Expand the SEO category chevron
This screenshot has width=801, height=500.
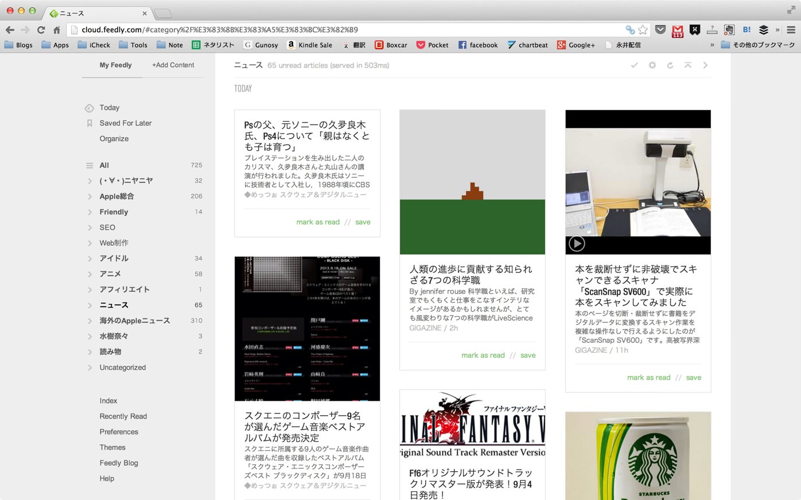point(90,228)
